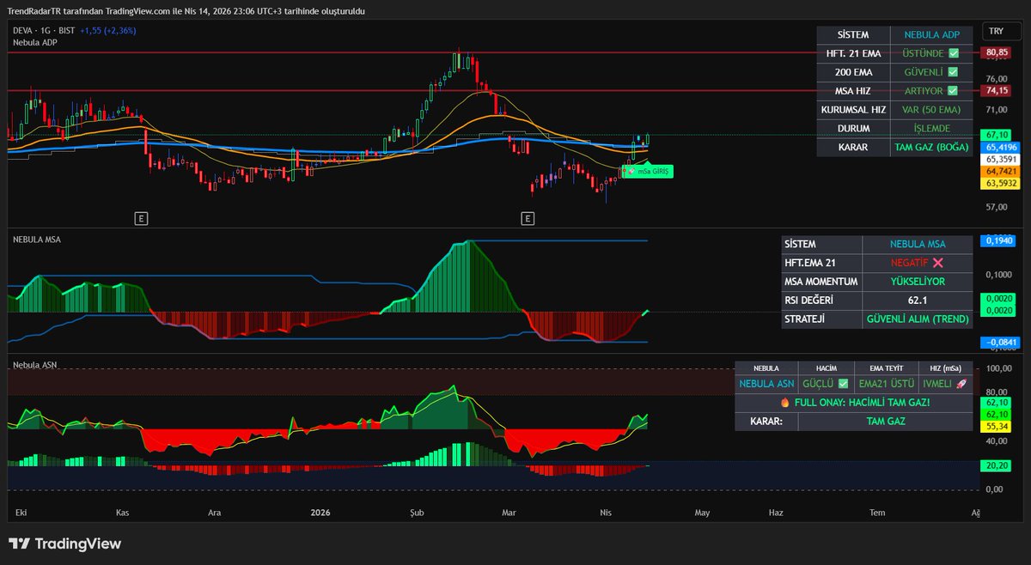Click the TAM GAZ (BOĞA) decision cell
1031x565 pixels.
[931, 147]
